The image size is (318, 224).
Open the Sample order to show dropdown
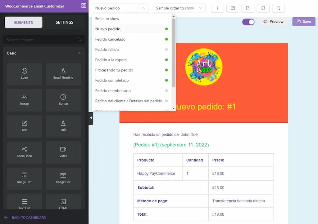(179, 8)
